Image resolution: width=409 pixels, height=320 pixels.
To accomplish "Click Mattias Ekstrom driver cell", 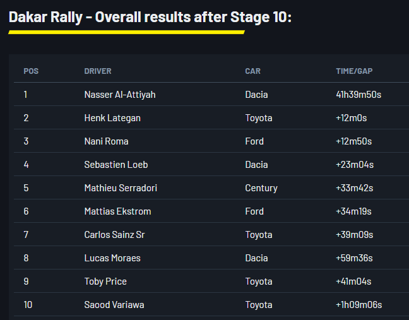I will pos(117,211).
